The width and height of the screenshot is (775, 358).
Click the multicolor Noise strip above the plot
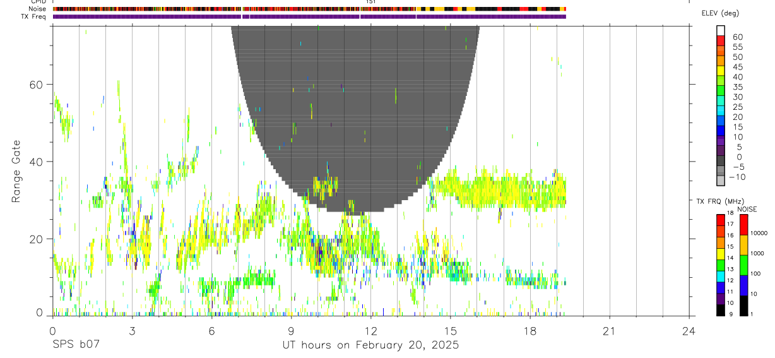309,9
